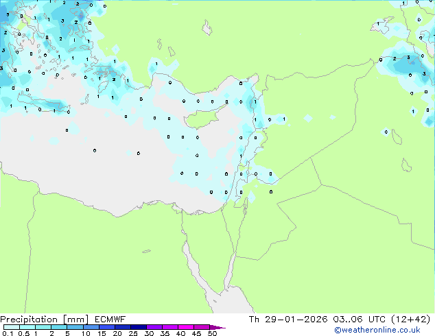435x336 pixels.
Task: Click the "03..06 UTC" time range text
Action: click(x=360, y=320)
